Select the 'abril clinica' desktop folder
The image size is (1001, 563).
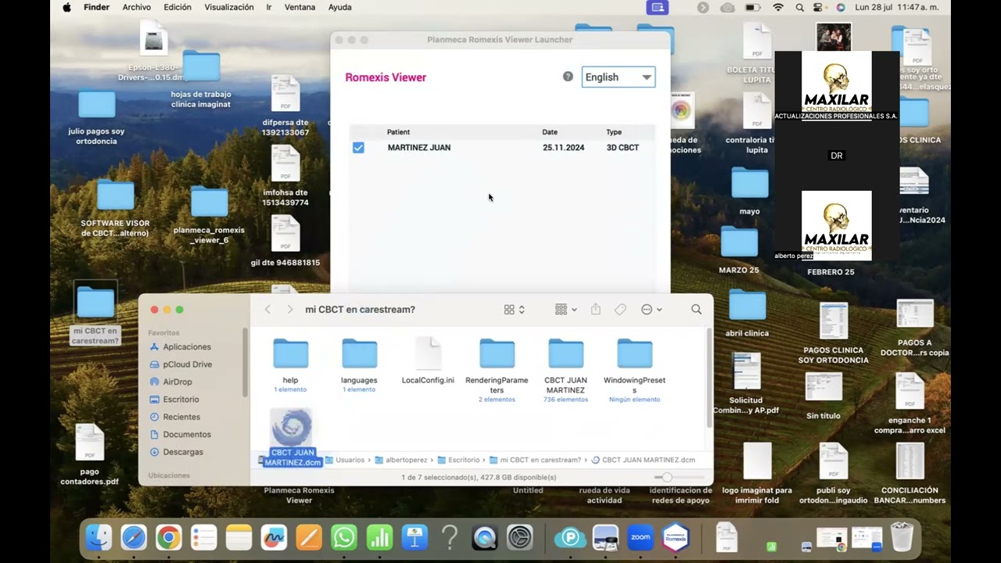747,314
